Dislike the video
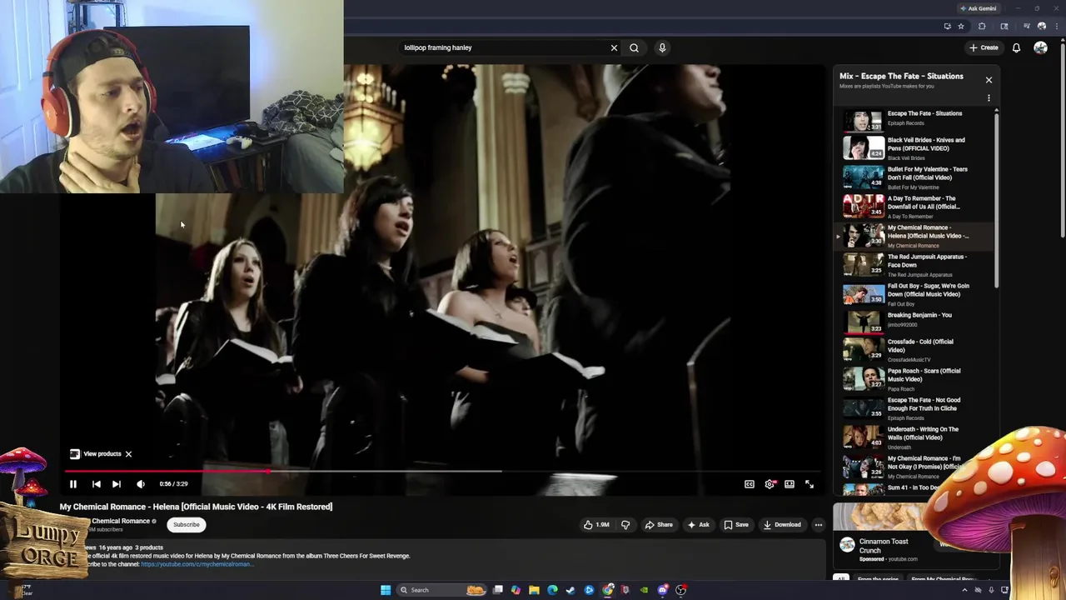Screen dimensions: 1066x600 [625, 525]
